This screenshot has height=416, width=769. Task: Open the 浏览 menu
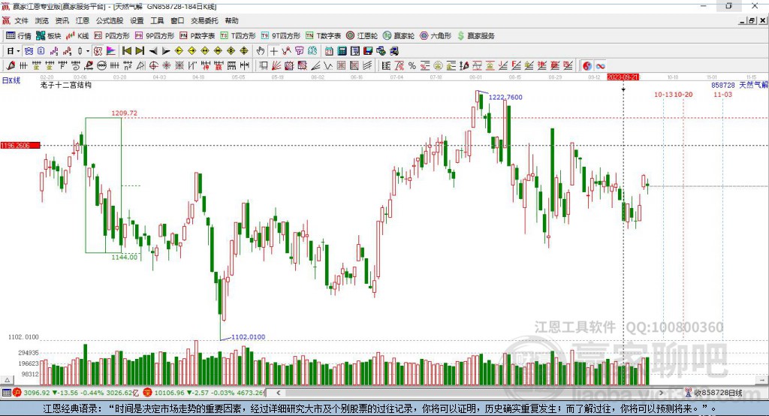coord(42,20)
